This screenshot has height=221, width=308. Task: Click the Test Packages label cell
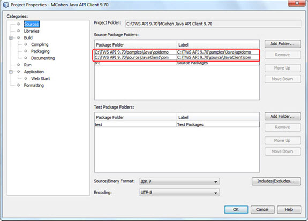218,125
